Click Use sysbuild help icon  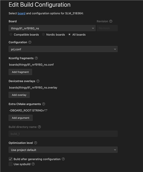(33, 164)
